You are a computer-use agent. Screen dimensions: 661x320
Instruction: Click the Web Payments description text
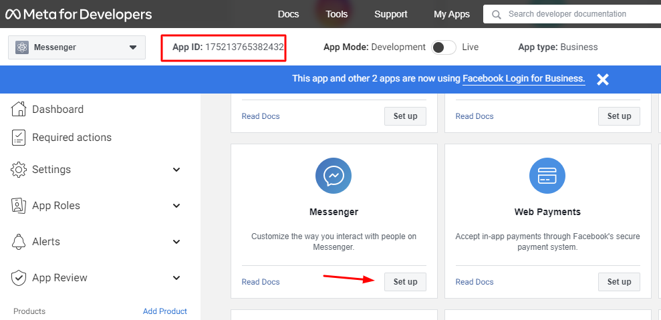coord(547,242)
